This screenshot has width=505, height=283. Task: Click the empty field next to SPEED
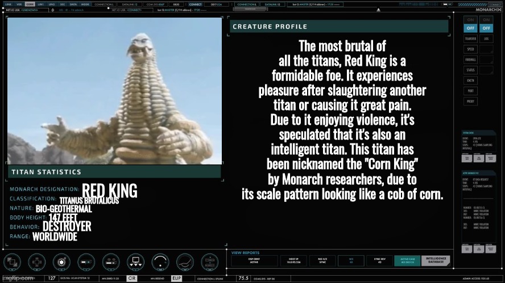pyautogui.click(x=486, y=49)
